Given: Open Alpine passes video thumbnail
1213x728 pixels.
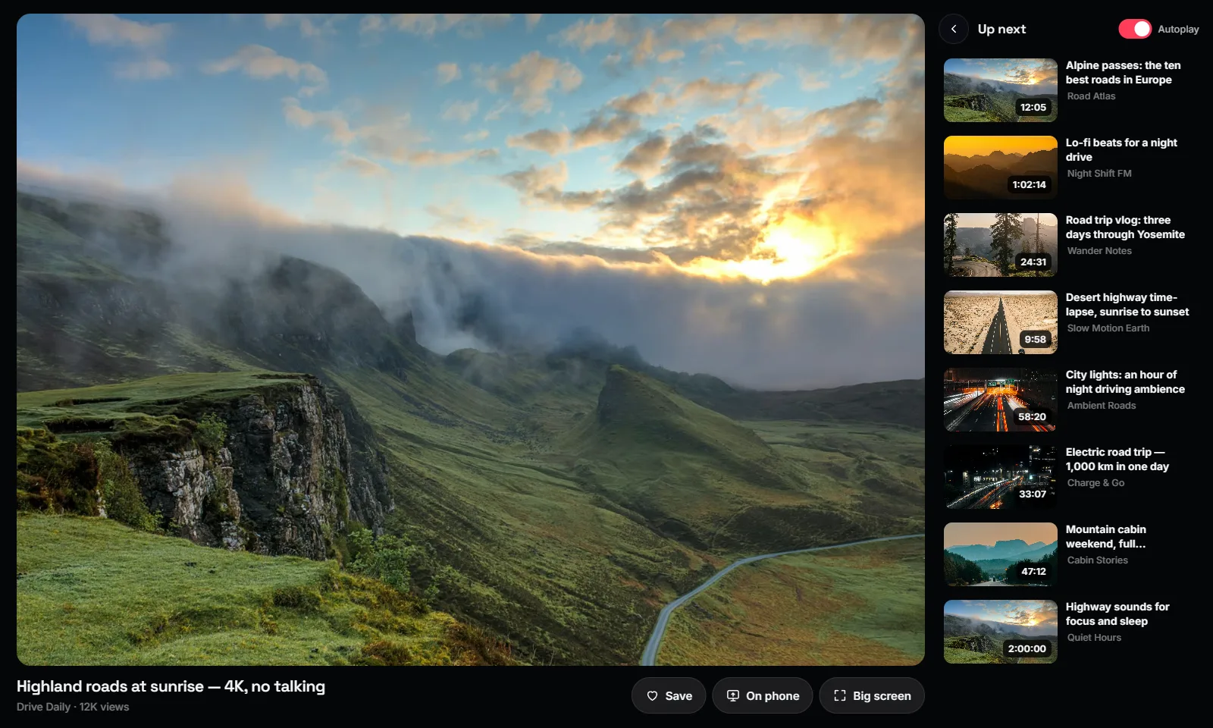Looking at the screenshot, I should pyautogui.click(x=1001, y=90).
